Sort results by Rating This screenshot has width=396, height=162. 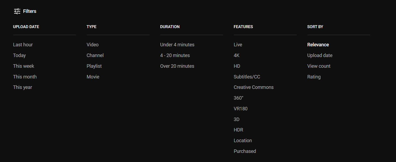click(x=314, y=77)
